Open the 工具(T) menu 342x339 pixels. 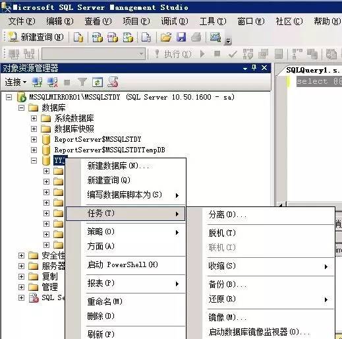point(213,21)
